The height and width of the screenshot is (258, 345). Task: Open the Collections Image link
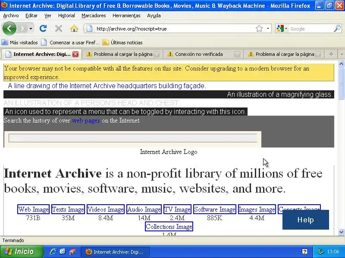(169, 227)
